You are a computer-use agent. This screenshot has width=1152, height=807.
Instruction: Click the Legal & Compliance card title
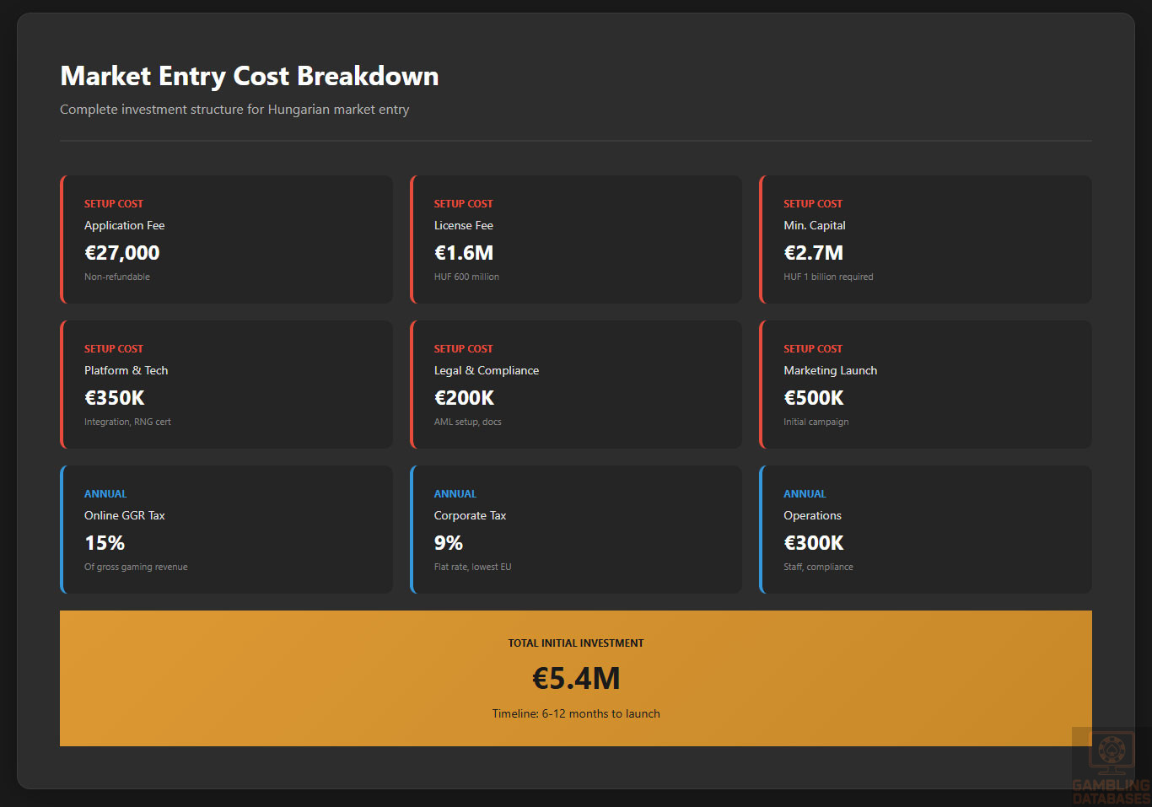tap(486, 370)
